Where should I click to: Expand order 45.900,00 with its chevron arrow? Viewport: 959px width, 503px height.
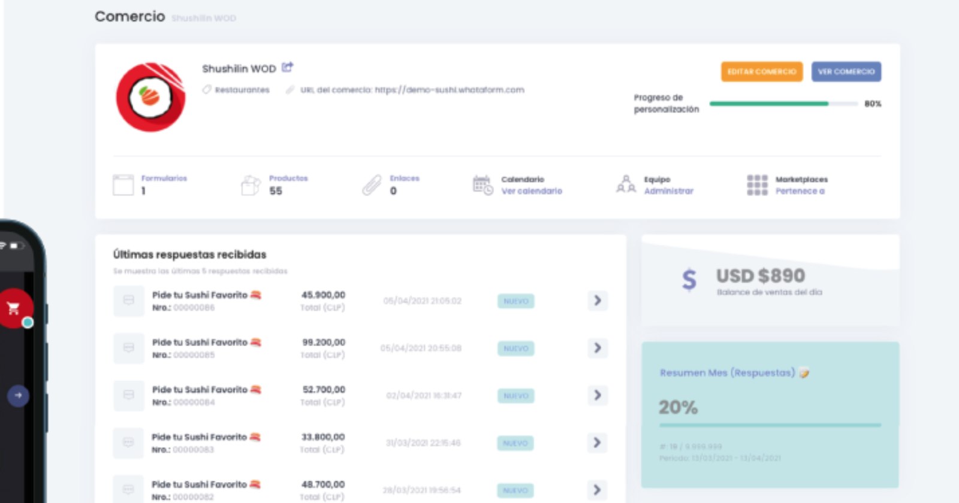pyautogui.click(x=597, y=301)
